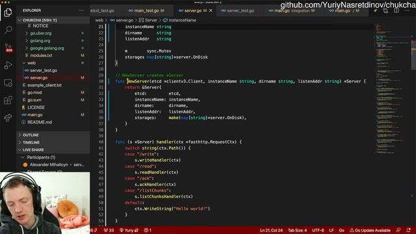Open main.go in file tree
Image resolution: width=416 pixels, height=234 pixels.
34,115
